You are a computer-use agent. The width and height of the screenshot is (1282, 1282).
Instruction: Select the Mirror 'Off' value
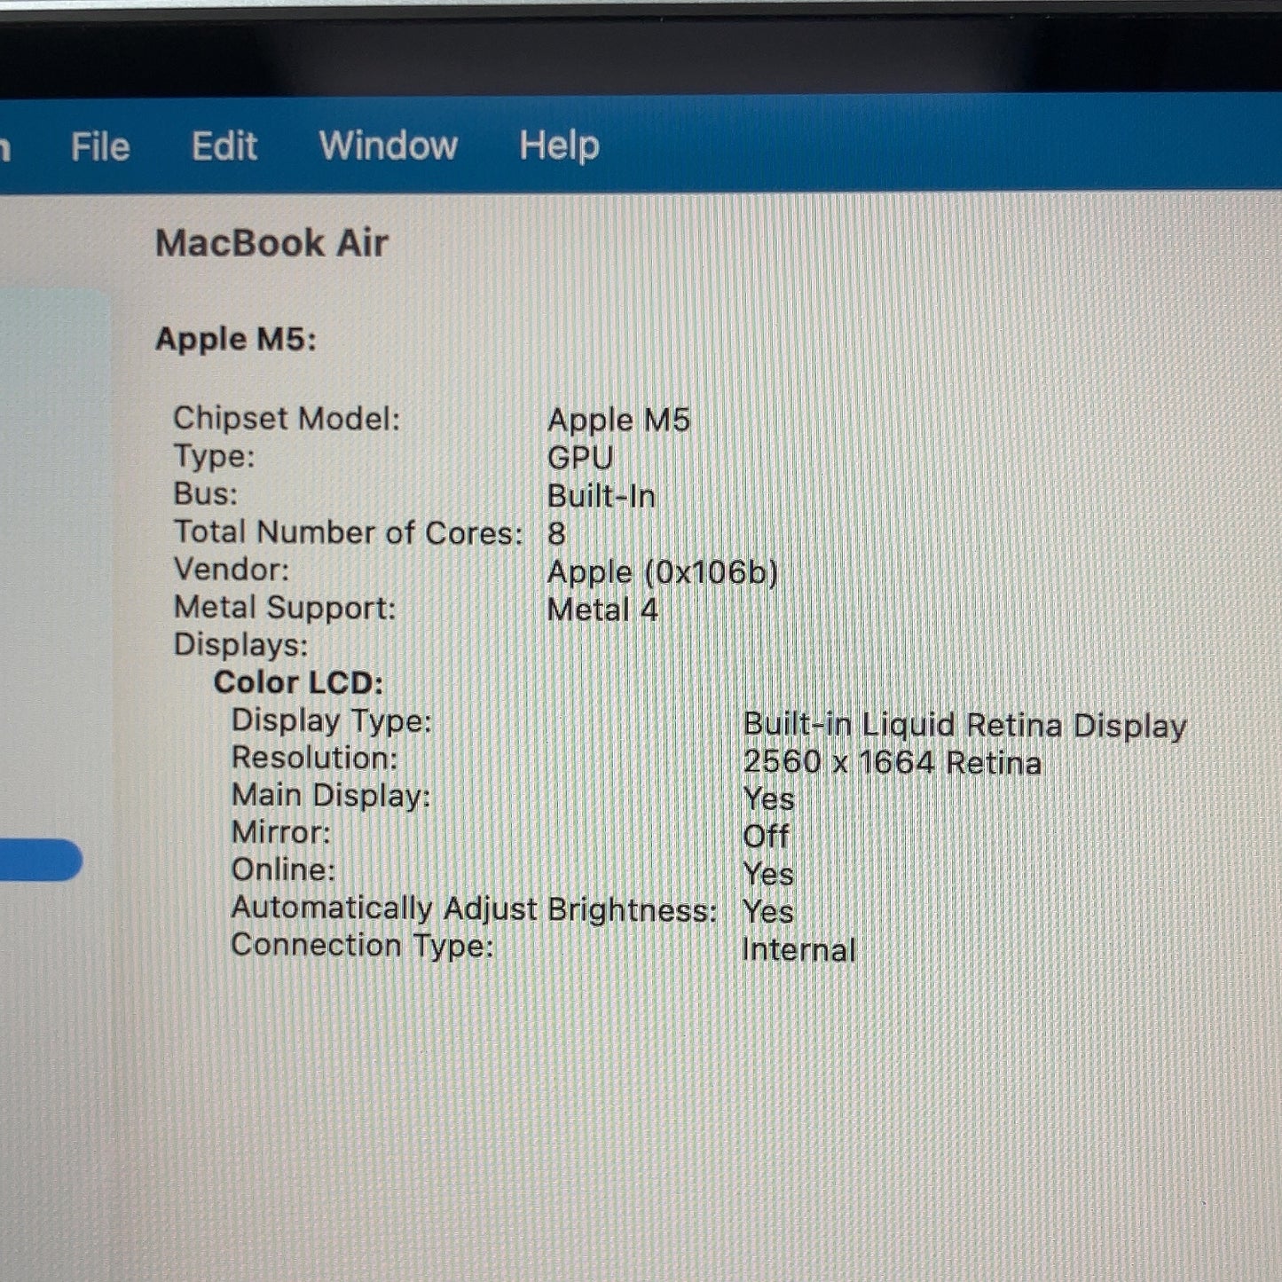pos(766,837)
